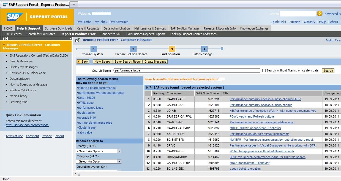Sort results by SAP Note Number header
Viewport: 341px width, 181px height.
click(208, 93)
